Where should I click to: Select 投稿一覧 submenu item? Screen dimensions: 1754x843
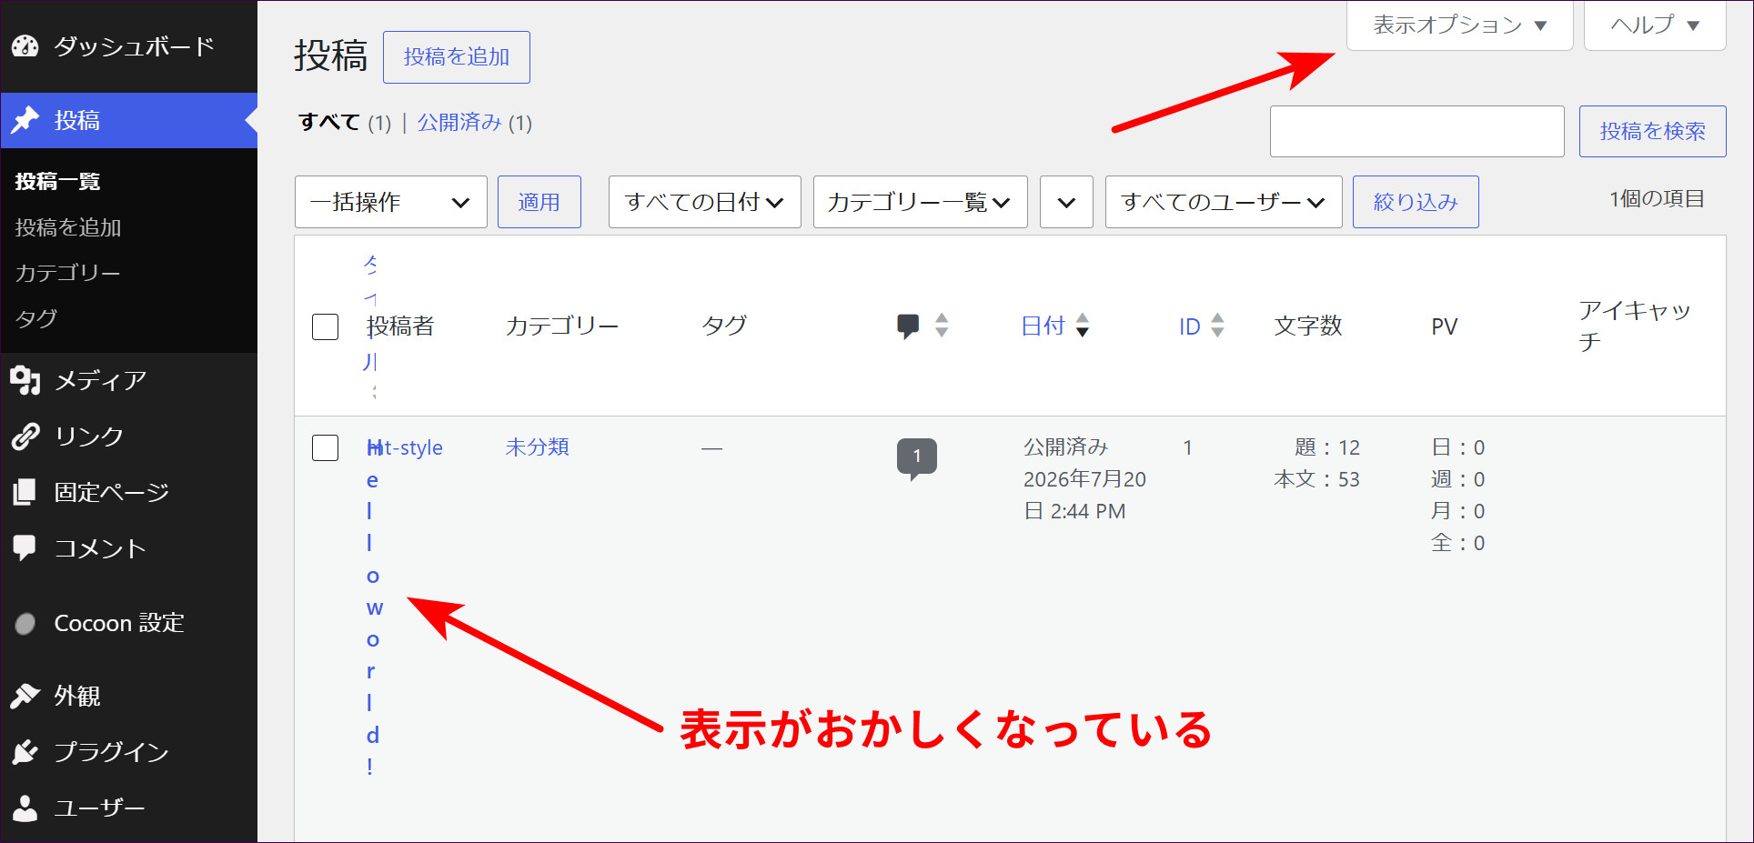click(57, 181)
